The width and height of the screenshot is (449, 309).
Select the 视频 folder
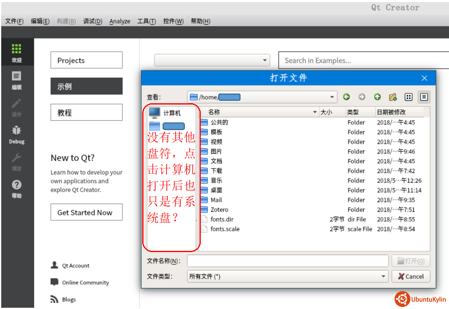tap(212, 142)
